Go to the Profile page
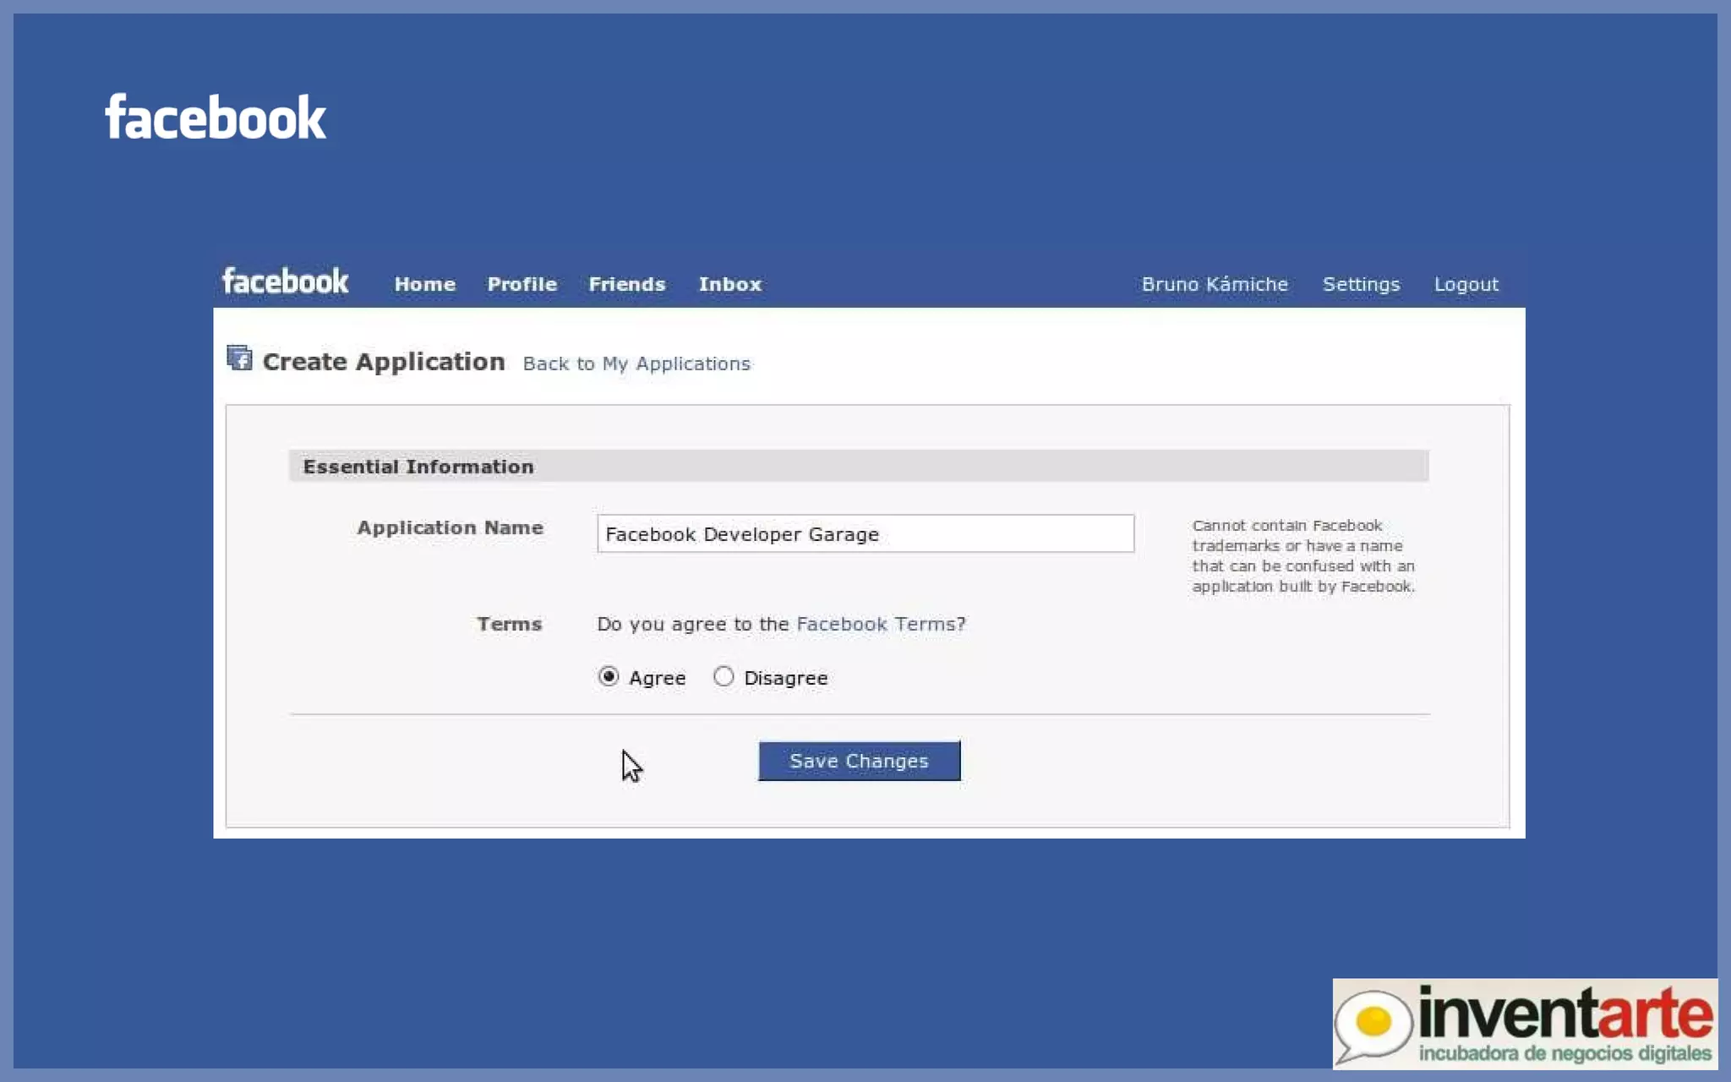The width and height of the screenshot is (1731, 1082). 521,285
